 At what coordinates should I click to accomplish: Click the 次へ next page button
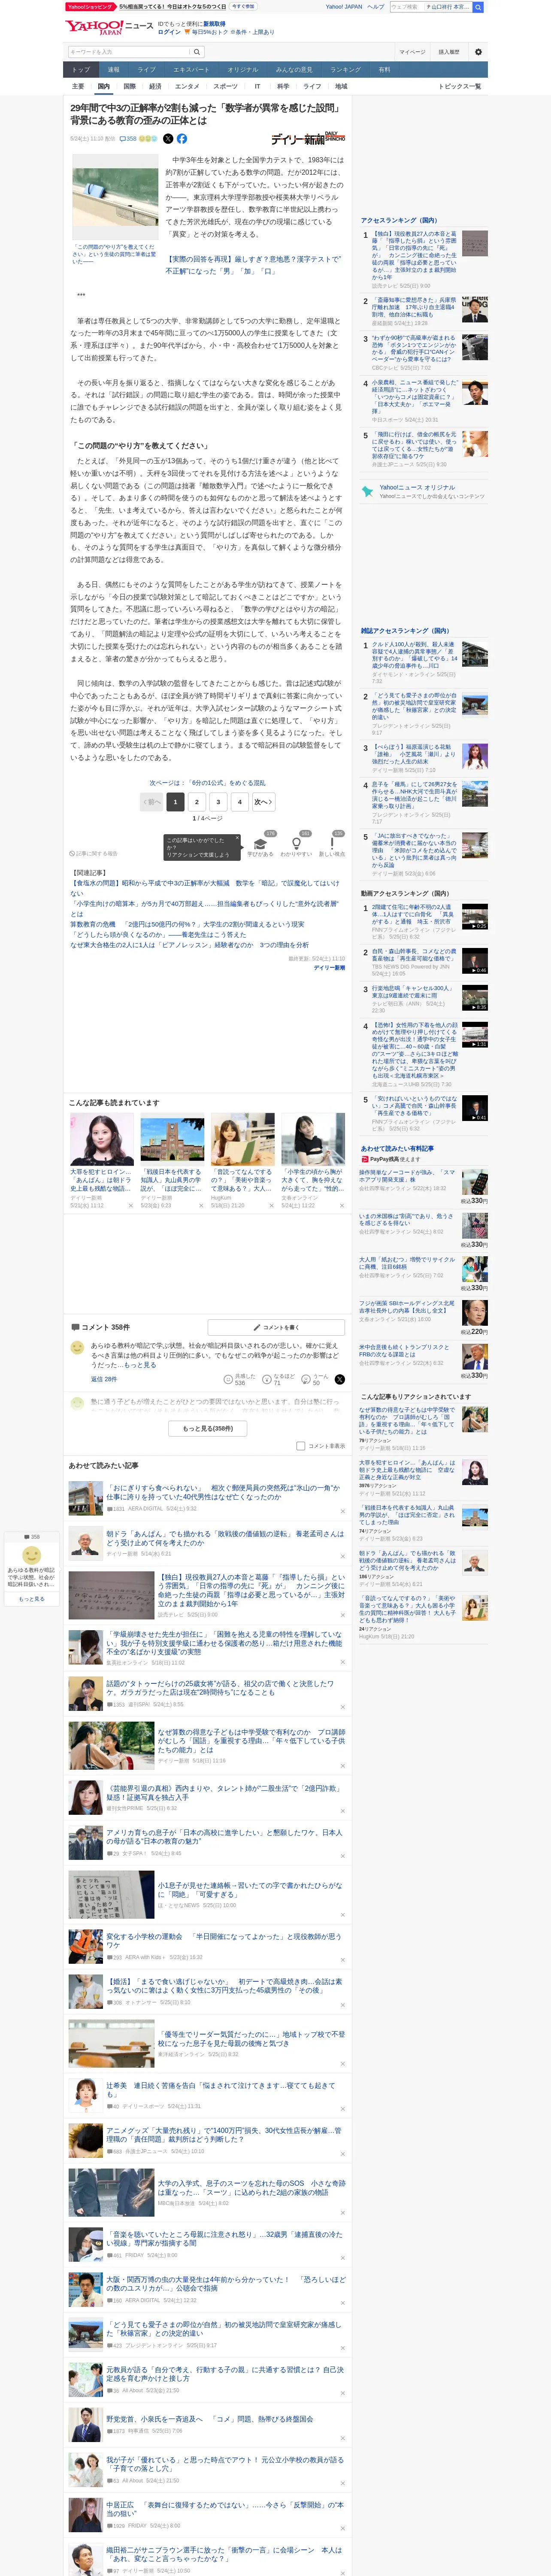[x=263, y=802]
